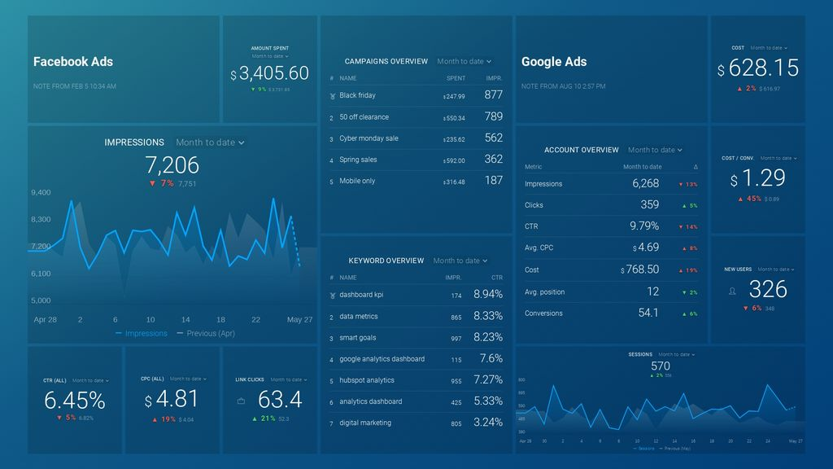Click the green up arrow under 63.4

pos(255,419)
